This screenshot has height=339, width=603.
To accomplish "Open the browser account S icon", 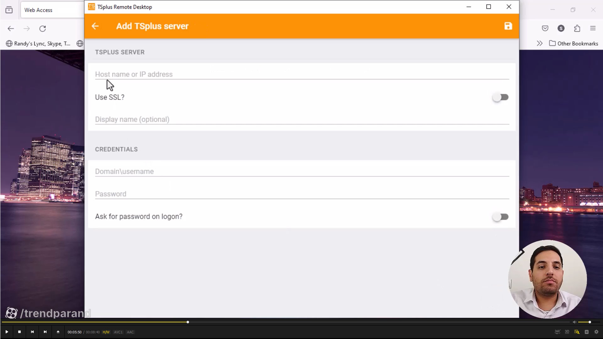I will click(x=561, y=29).
